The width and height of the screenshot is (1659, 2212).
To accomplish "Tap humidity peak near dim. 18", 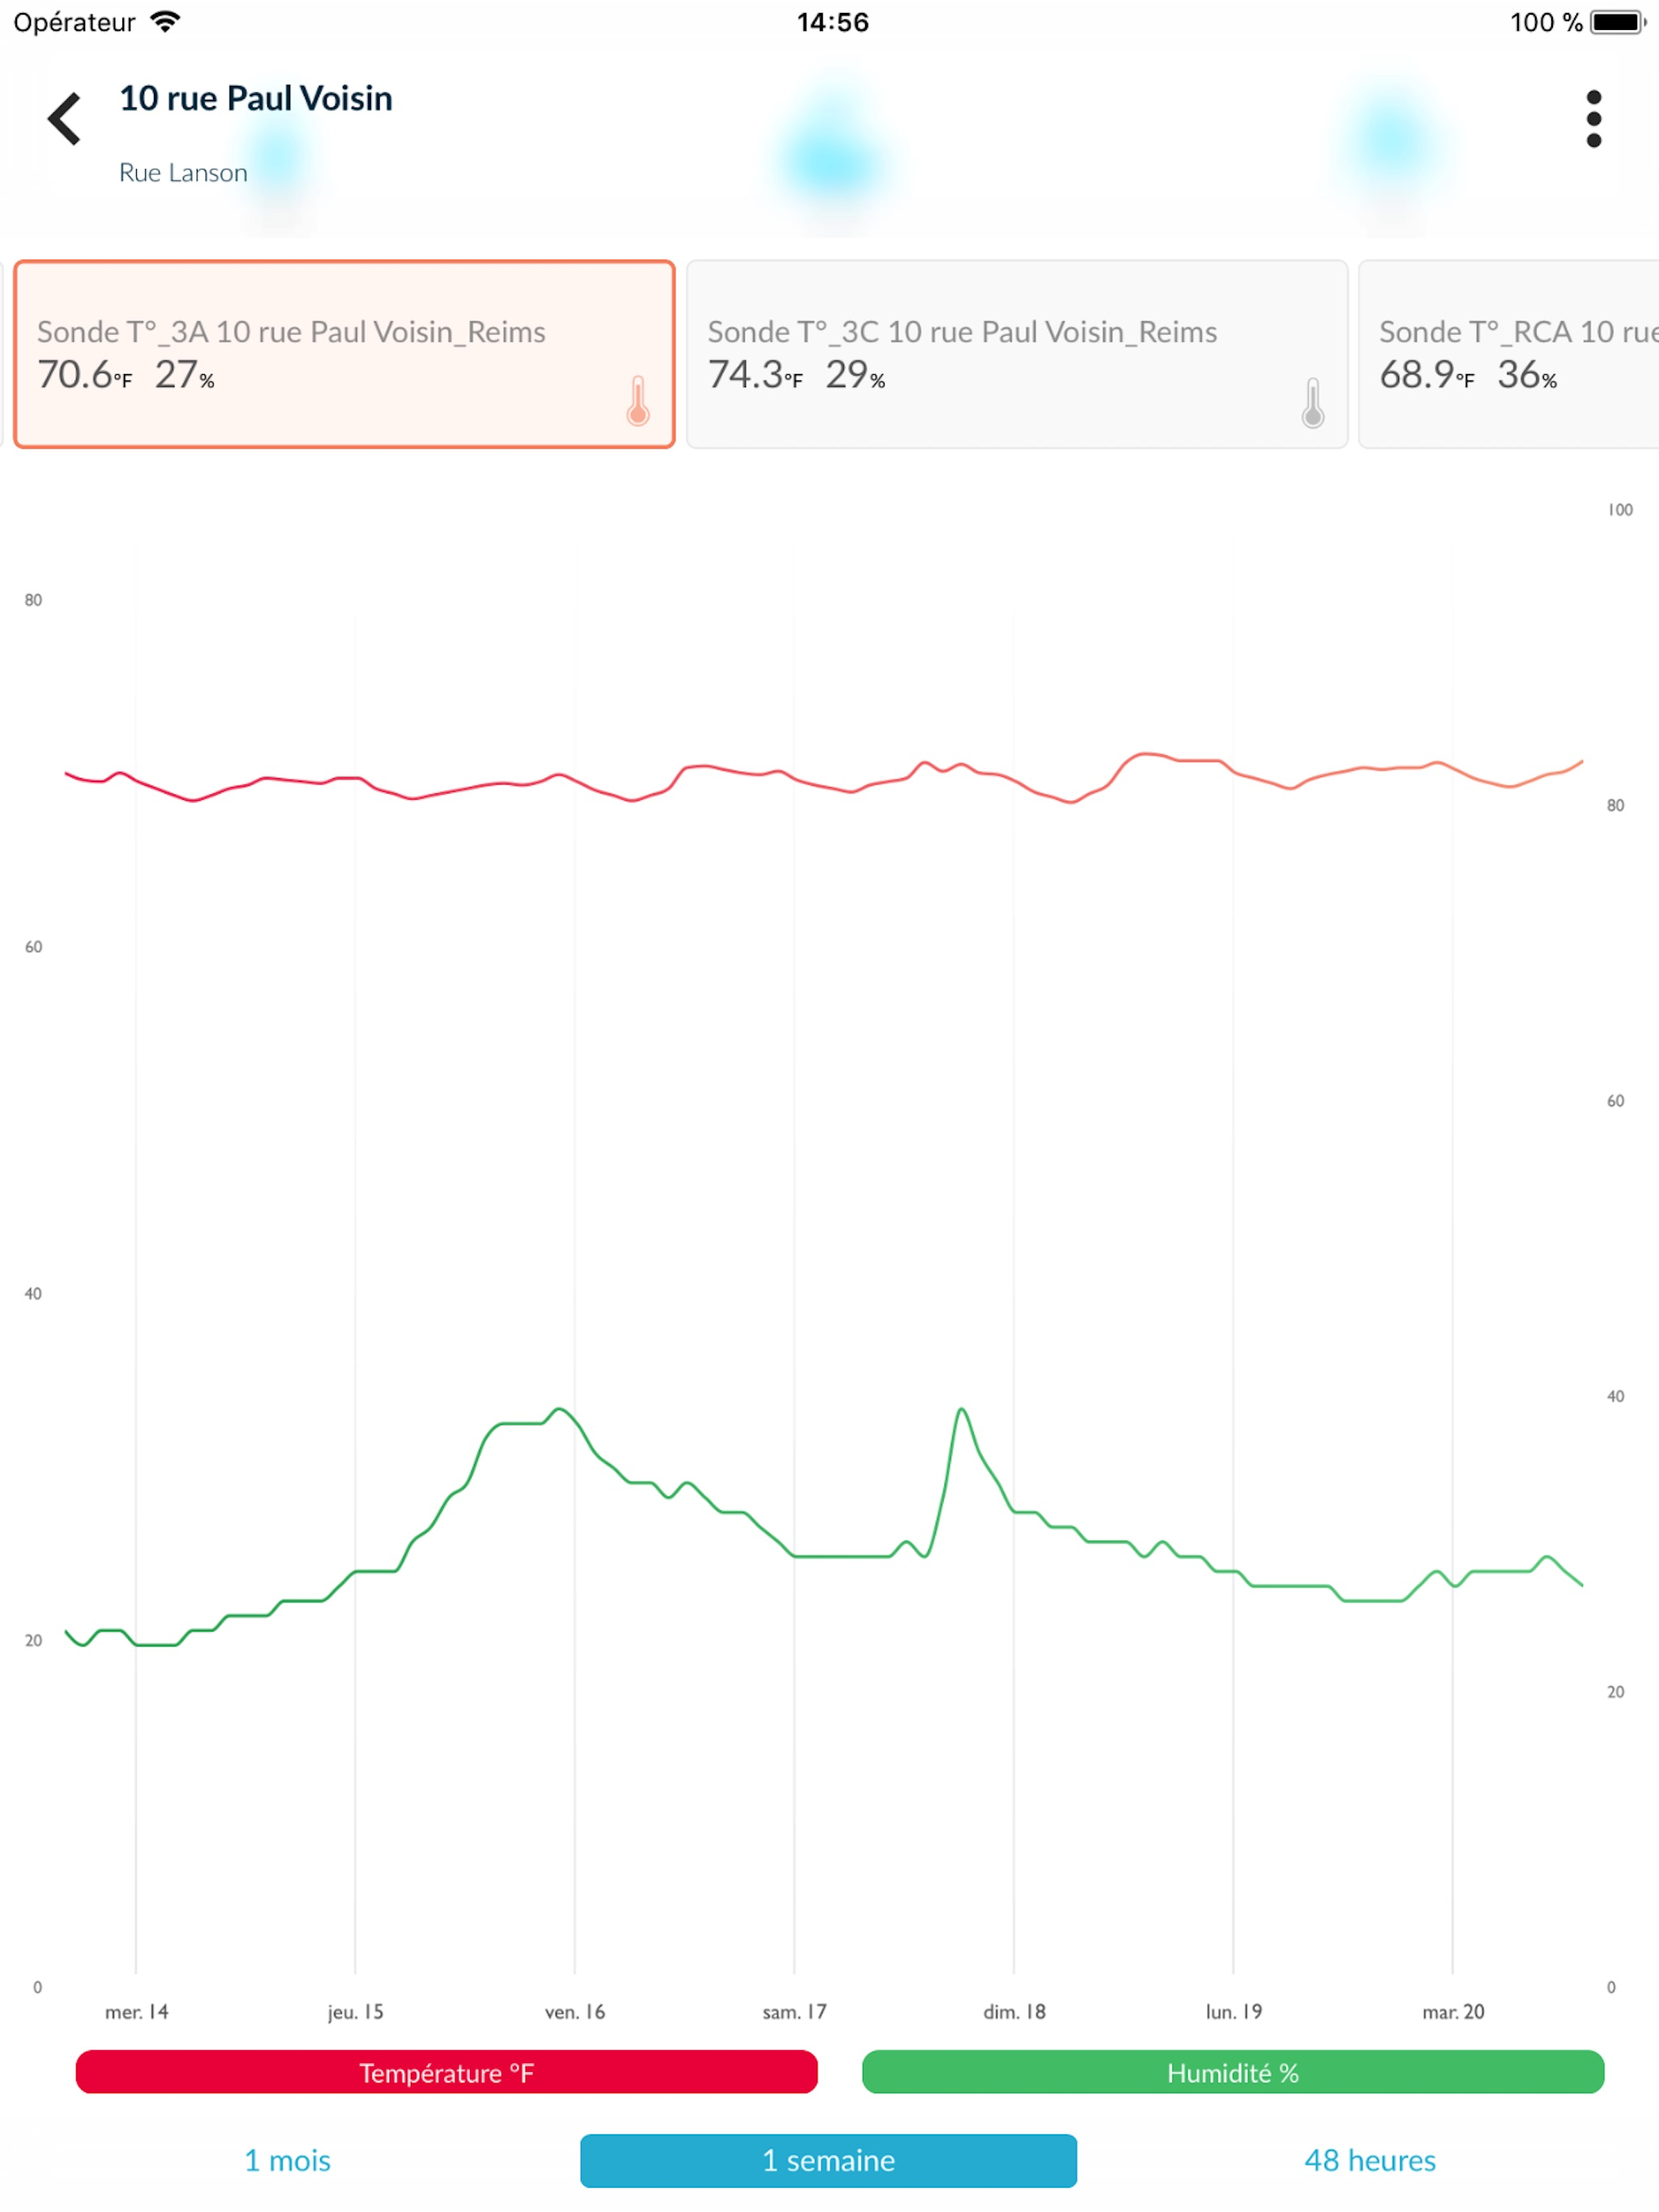I will (962, 1410).
